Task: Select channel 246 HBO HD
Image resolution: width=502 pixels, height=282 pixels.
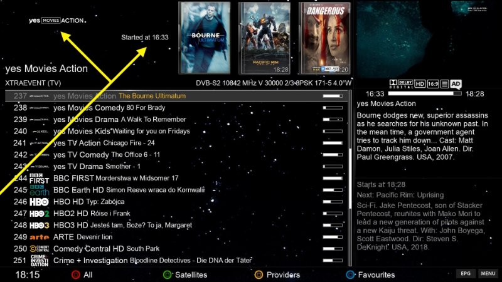Action: tap(176, 202)
